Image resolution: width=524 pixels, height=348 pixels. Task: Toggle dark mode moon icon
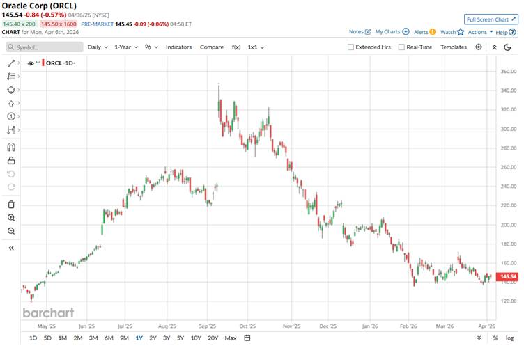(x=507, y=47)
